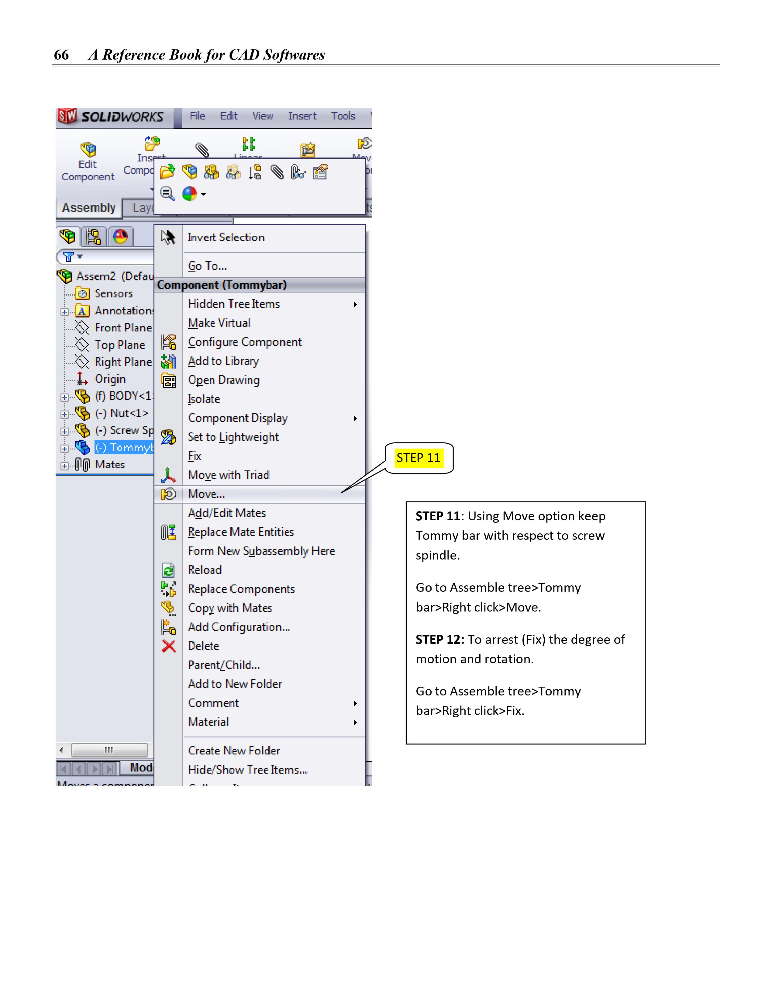Open appearance color dropdown arrow

204,194
